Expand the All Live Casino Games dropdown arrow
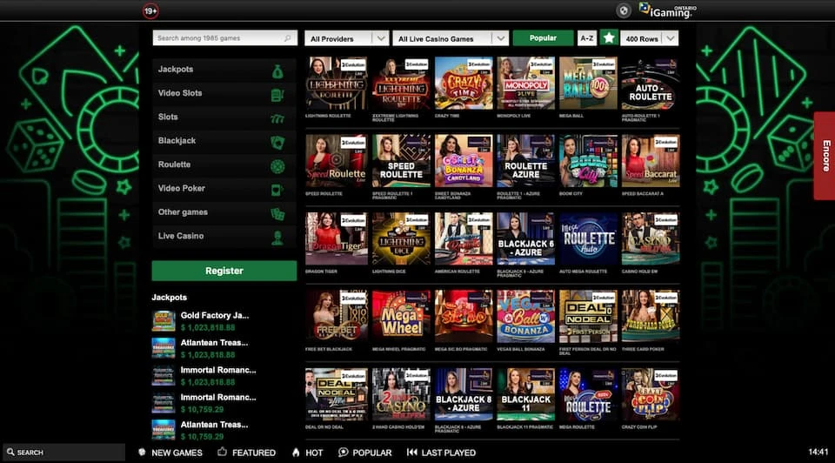This screenshot has height=463, width=835. [501, 37]
